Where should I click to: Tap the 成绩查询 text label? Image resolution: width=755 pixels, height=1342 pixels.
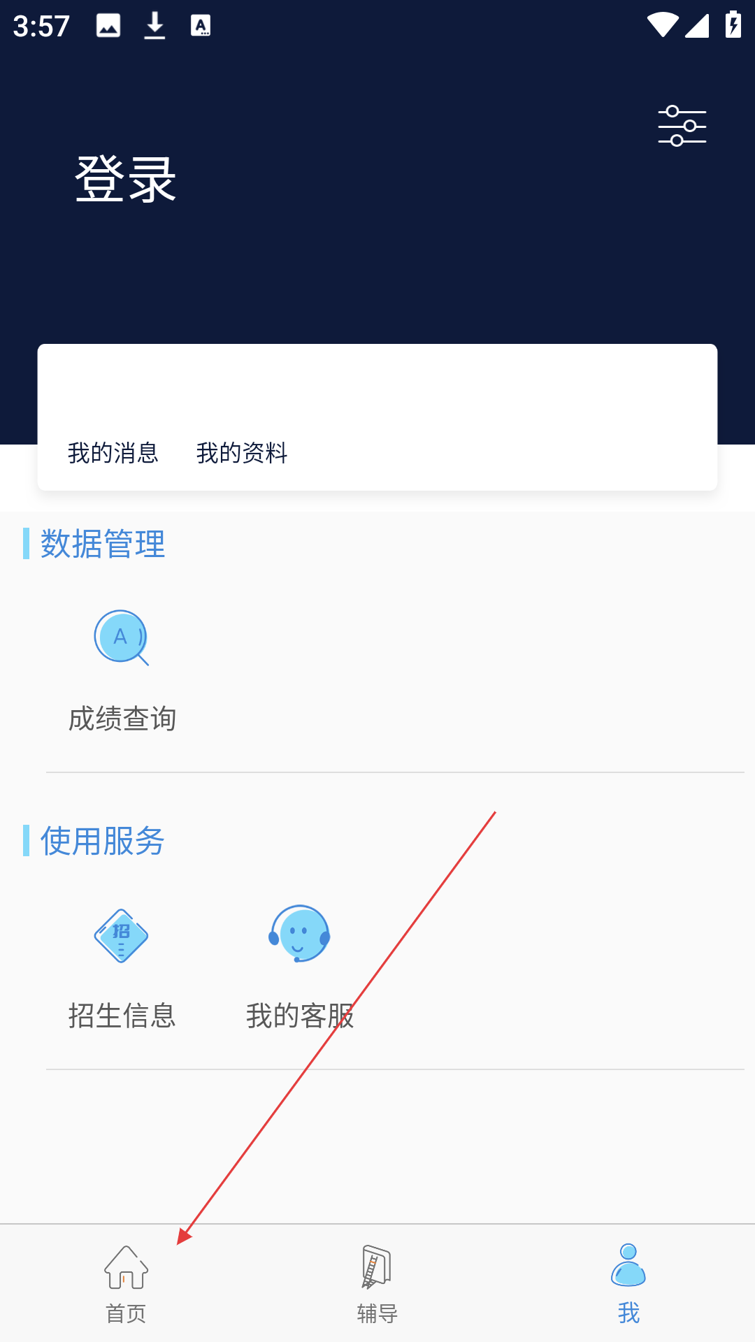coord(122,719)
